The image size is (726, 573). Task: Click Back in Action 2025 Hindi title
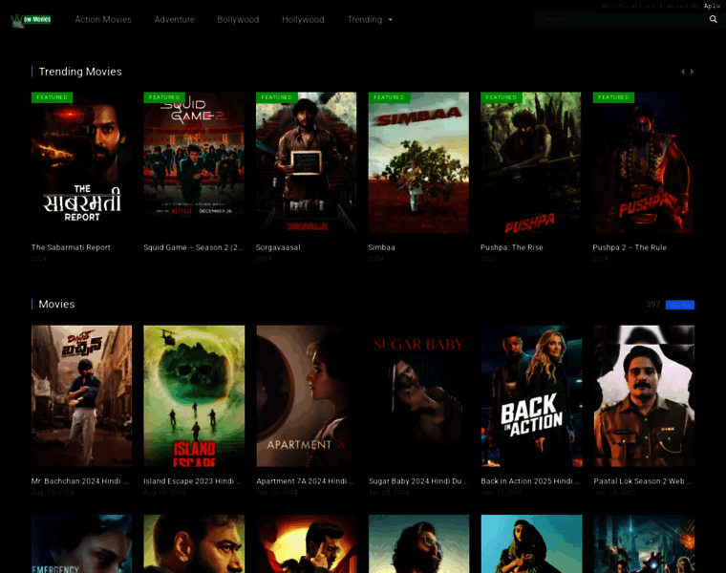click(x=530, y=481)
